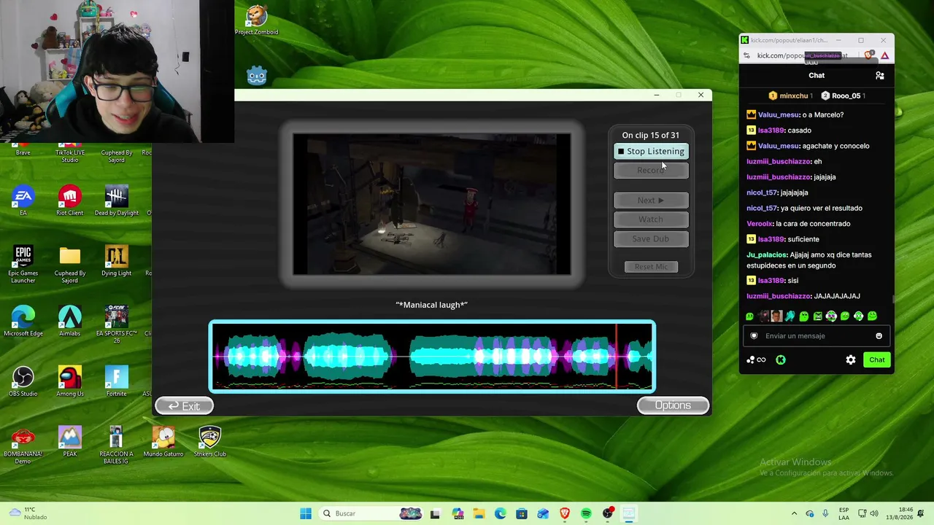Open Microsoft Store from the taskbar
The image size is (934, 525).
(522, 513)
